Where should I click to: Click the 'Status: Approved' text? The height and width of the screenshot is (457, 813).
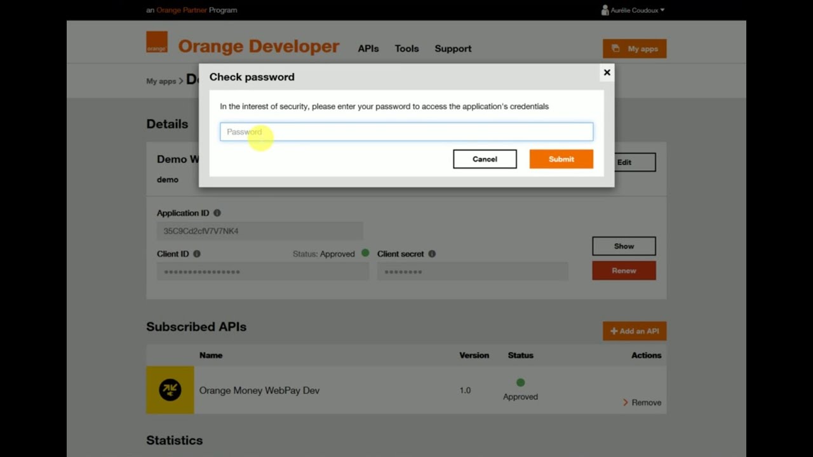coord(324,254)
